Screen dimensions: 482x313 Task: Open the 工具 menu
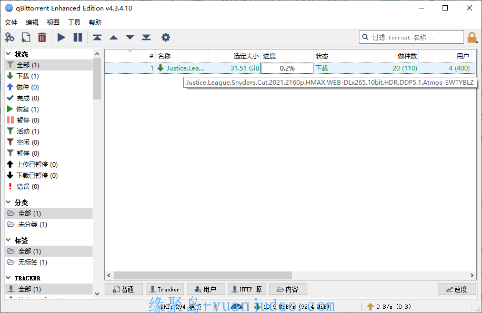coord(74,23)
